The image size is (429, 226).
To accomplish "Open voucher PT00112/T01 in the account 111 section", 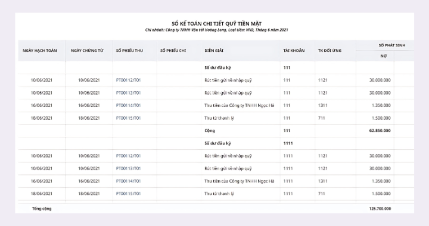I will pyautogui.click(x=128, y=80).
